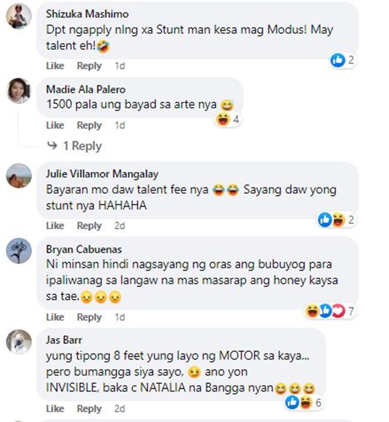This screenshot has width=389, height=422.
Task: Open the 2d timestamp on Julie's comment
Action: tap(119, 226)
